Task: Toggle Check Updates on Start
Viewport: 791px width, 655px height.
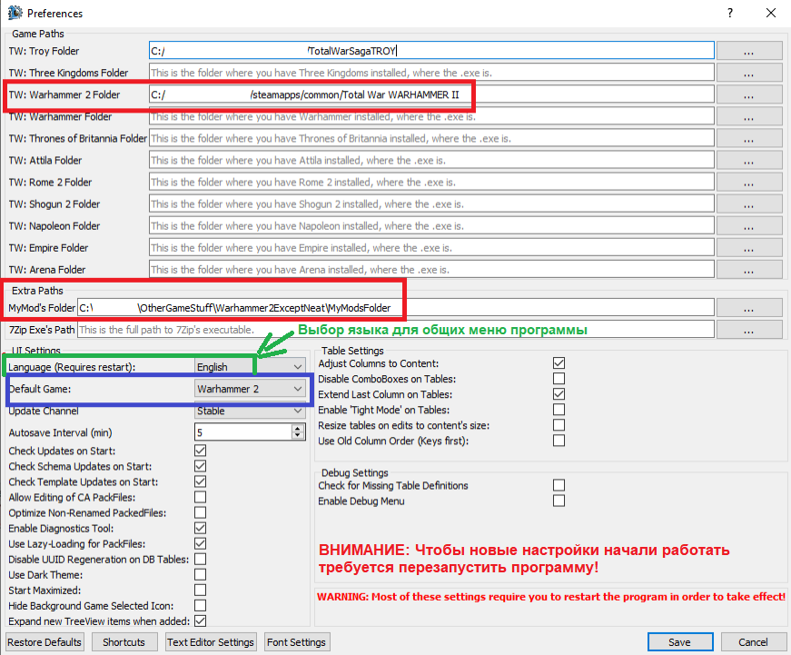Action: tap(201, 451)
